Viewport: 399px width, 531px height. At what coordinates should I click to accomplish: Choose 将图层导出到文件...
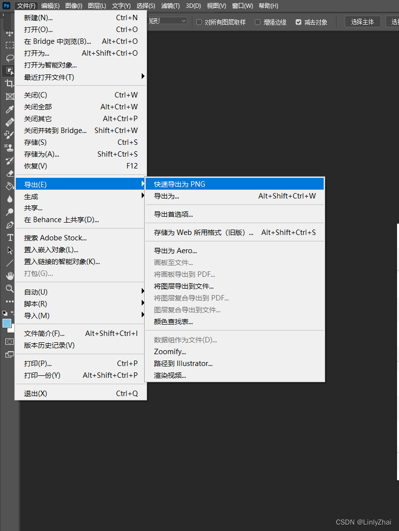tap(234, 286)
